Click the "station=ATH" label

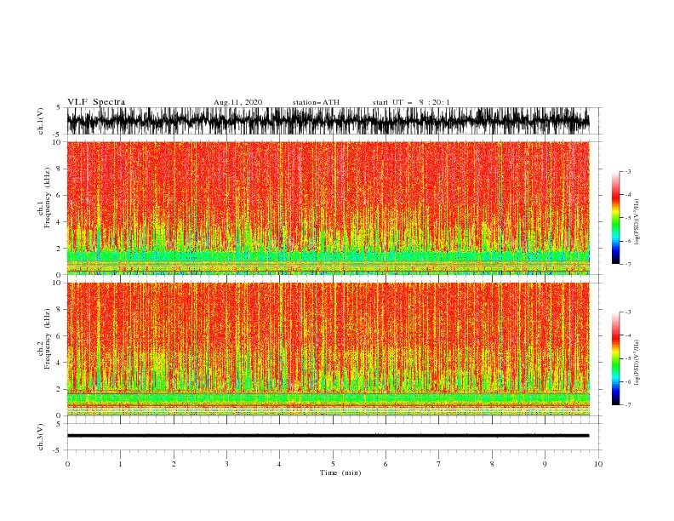(x=316, y=102)
